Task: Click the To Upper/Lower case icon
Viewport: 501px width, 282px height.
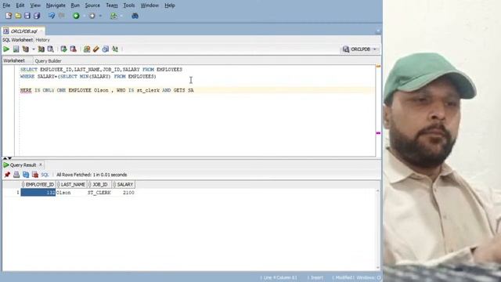Action: click(115, 49)
